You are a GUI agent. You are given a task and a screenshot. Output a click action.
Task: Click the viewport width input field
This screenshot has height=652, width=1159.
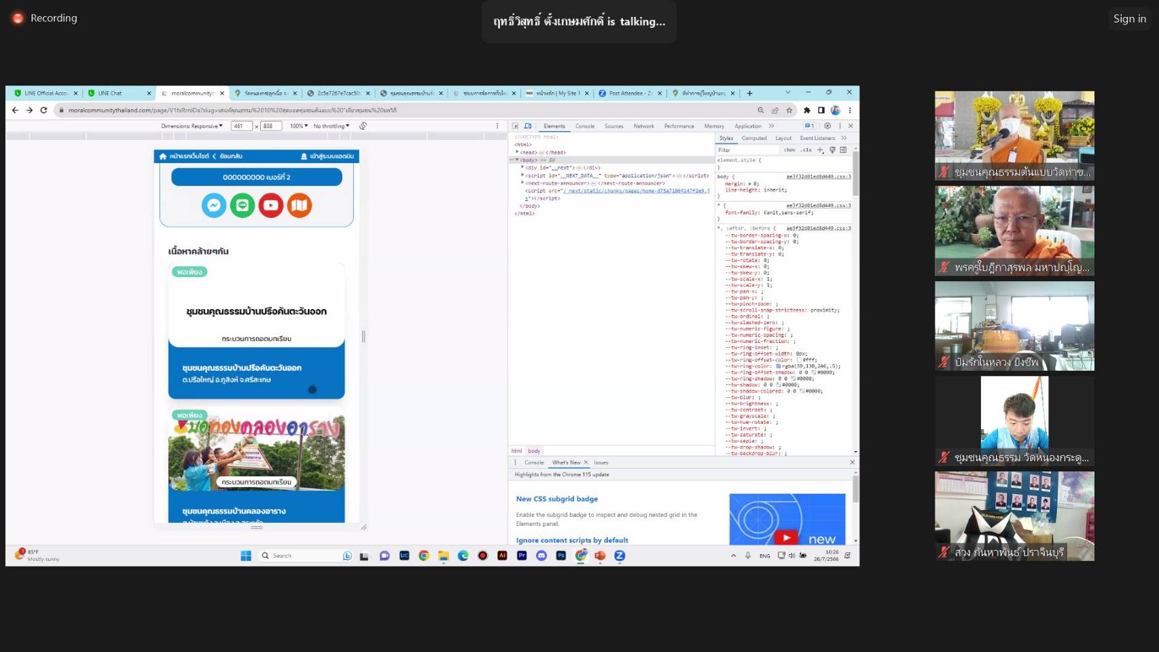tap(241, 126)
